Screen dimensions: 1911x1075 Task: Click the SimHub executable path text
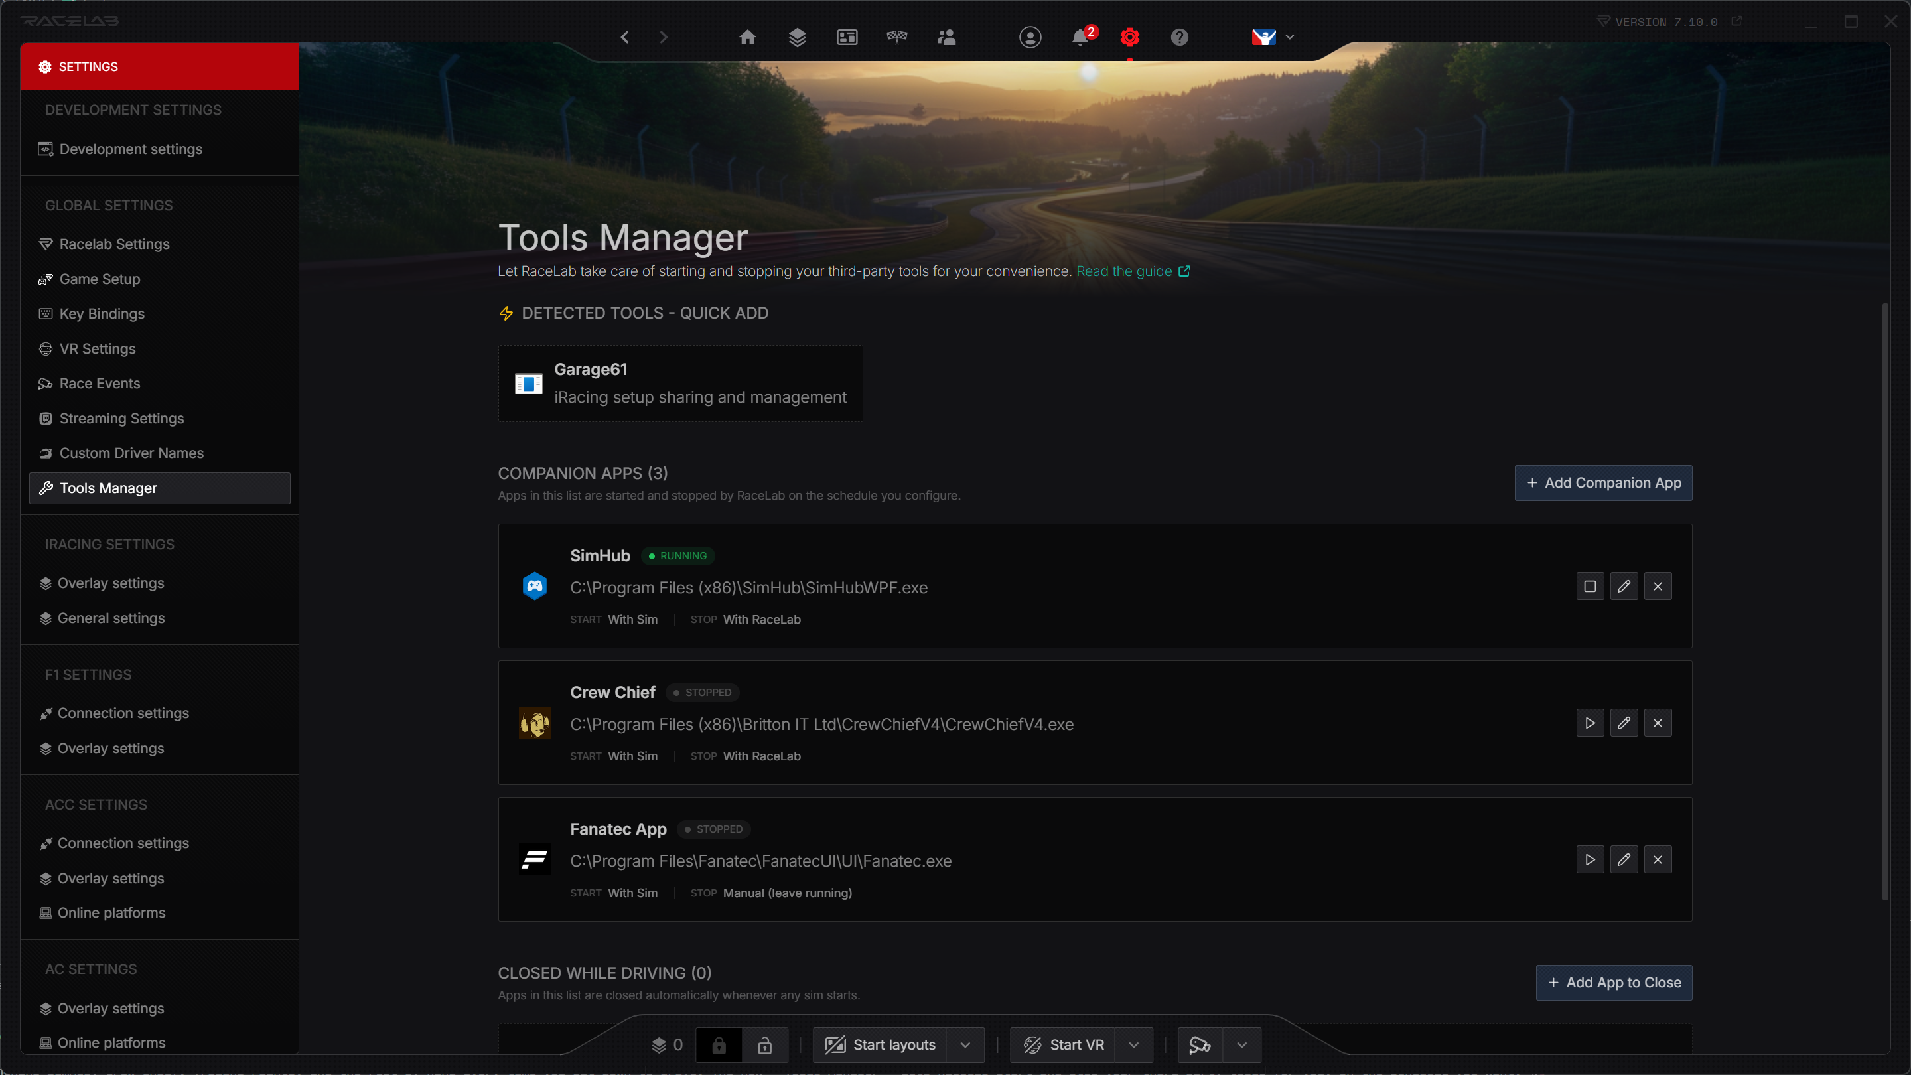point(748,587)
